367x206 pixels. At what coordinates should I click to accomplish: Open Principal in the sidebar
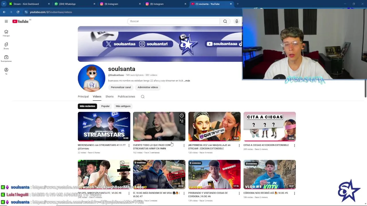point(6,33)
